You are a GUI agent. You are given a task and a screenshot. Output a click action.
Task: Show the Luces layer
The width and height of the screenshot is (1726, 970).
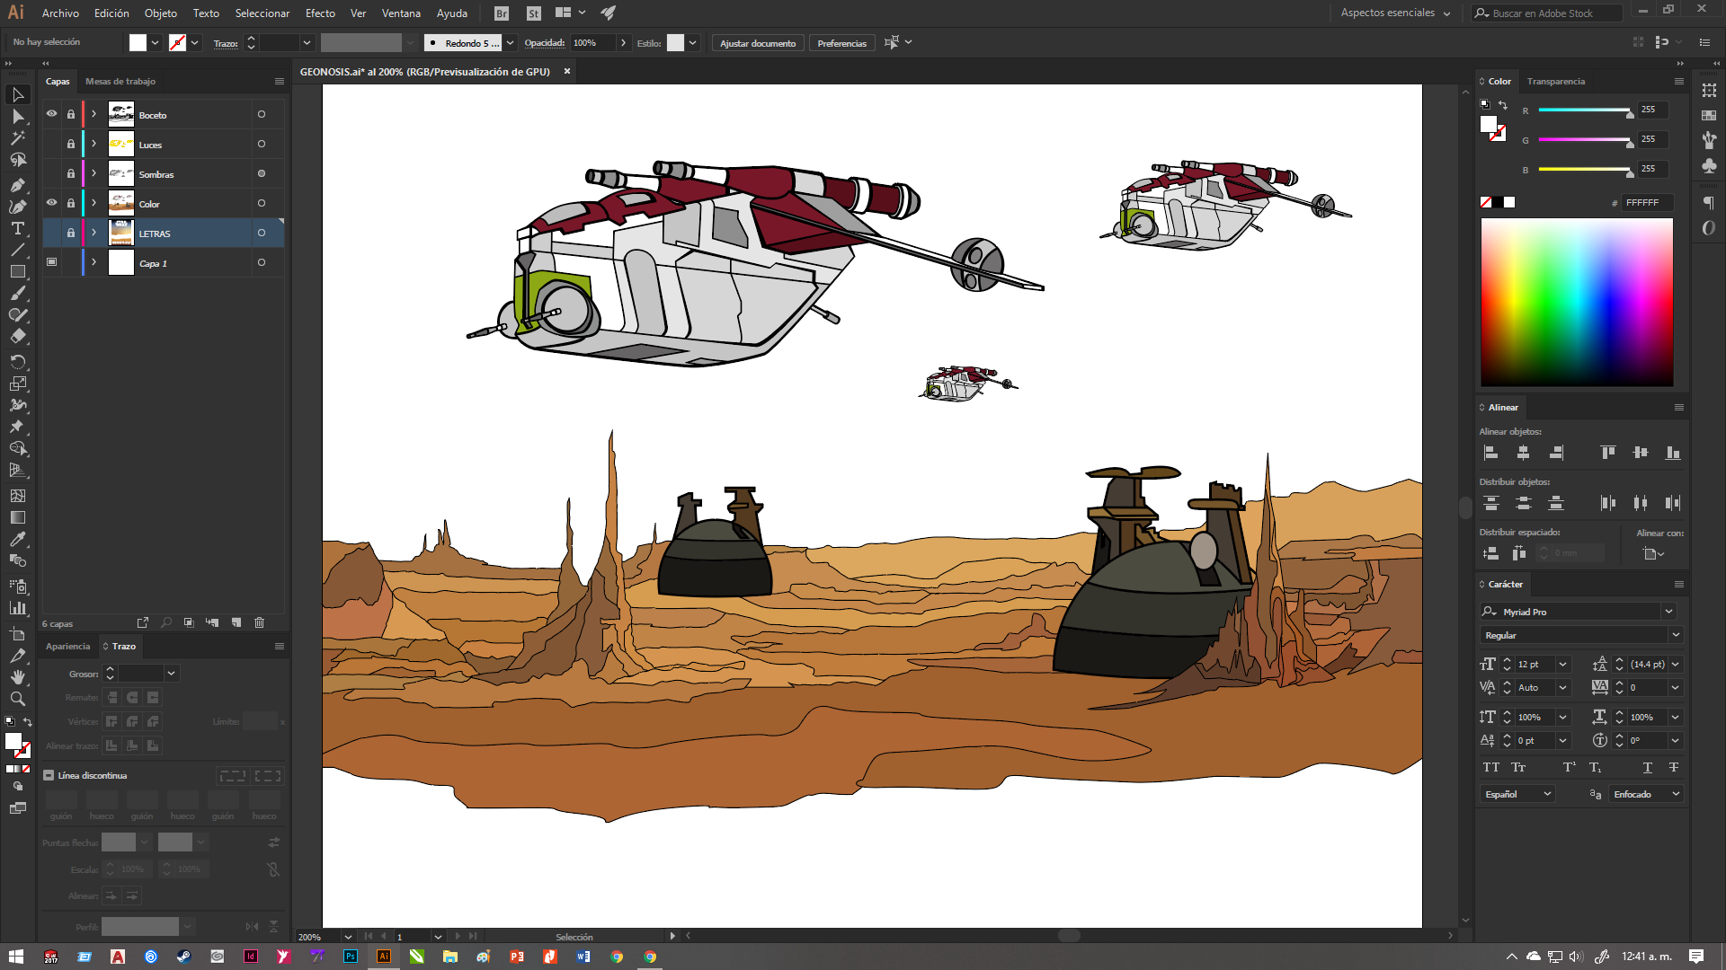point(51,144)
